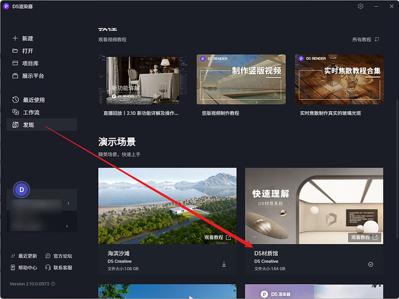Screen dimensions: 399x299
Task: Click the 帮助中心 document icon
Action: 13,267
